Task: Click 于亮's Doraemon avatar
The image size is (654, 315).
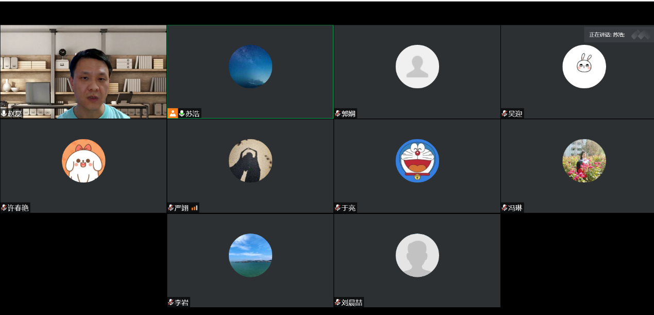Action: (417, 161)
